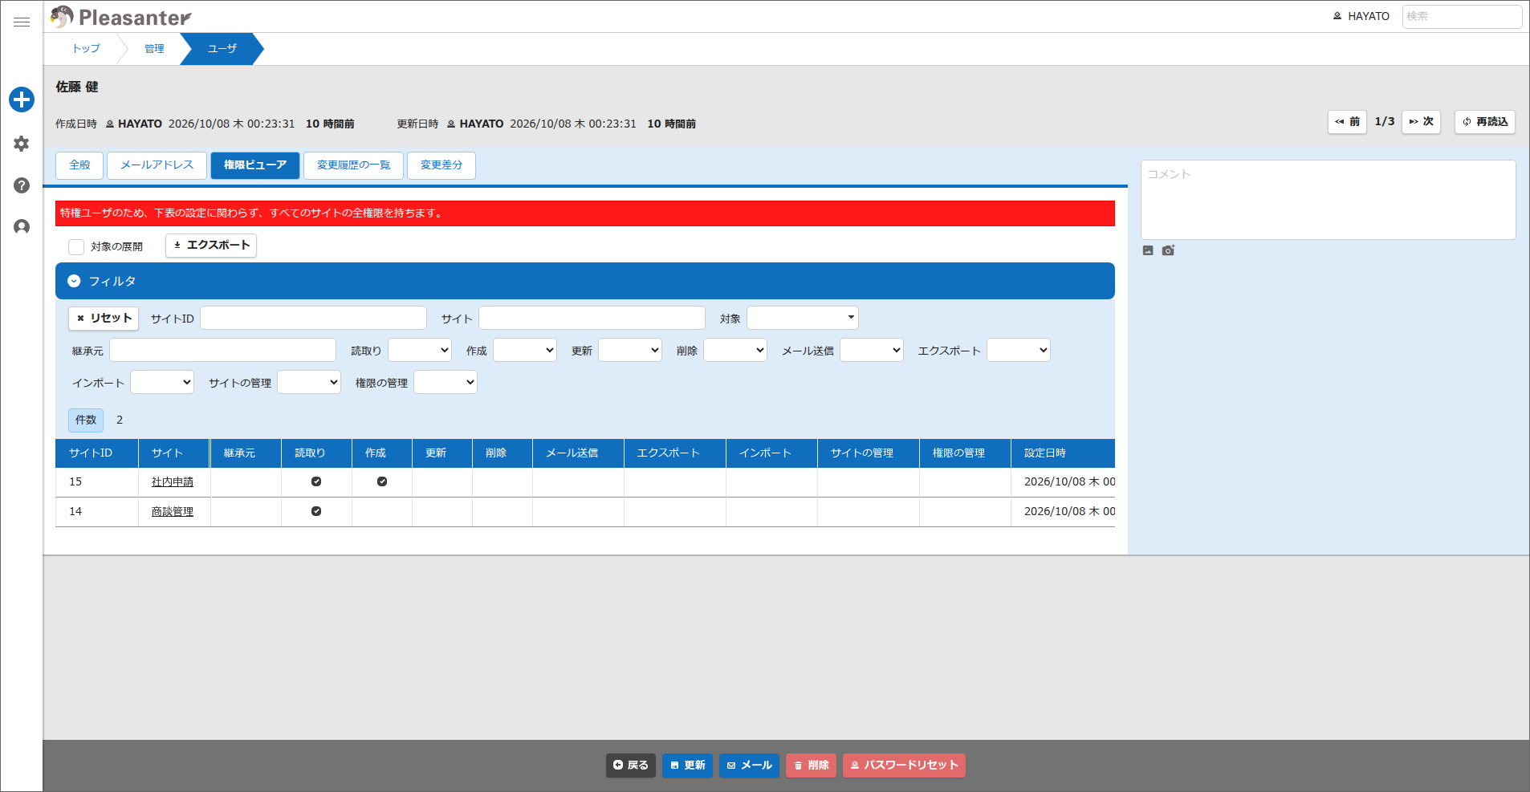Click 作成 checkmark in 社内申請 row

click(x=382, y=481)
